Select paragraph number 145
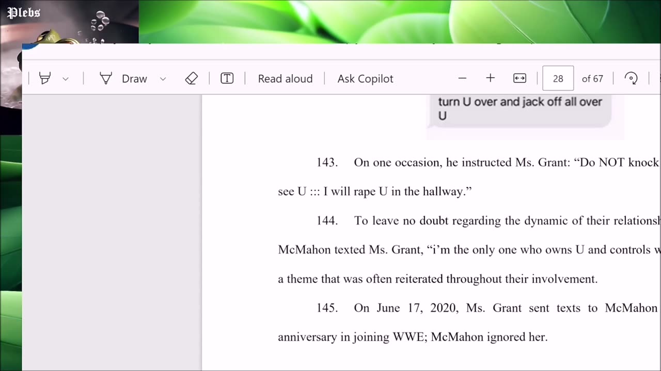The width and height of the screenshot is (661, 371). [x=327, y=308]
